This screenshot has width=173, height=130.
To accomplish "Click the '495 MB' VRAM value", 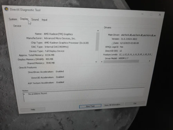I will pyautogui.click(x=49, y=59).
